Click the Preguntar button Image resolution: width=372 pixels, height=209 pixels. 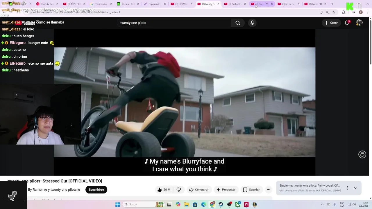point(226,190)
